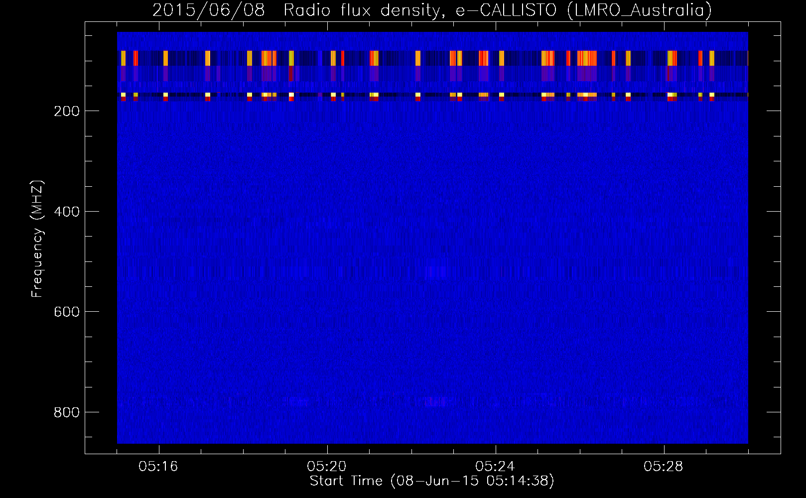The image size is (806, 498).
Task: Click the "05:24" time tick label
Action: pos(495,467)
